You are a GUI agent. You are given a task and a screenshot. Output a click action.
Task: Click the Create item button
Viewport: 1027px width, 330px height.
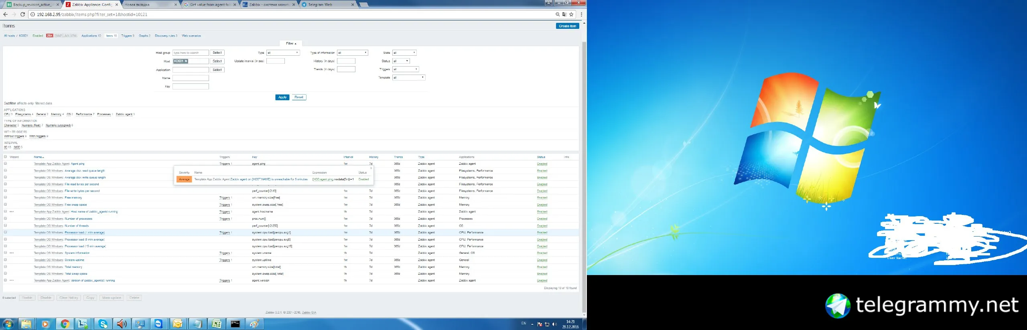pos(567,26)
